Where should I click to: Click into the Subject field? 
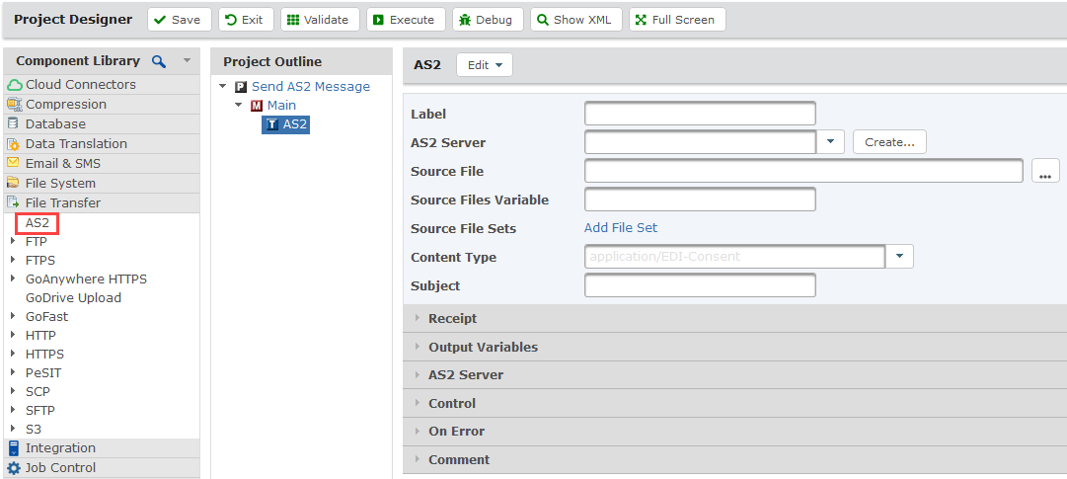tap(700, 285)
